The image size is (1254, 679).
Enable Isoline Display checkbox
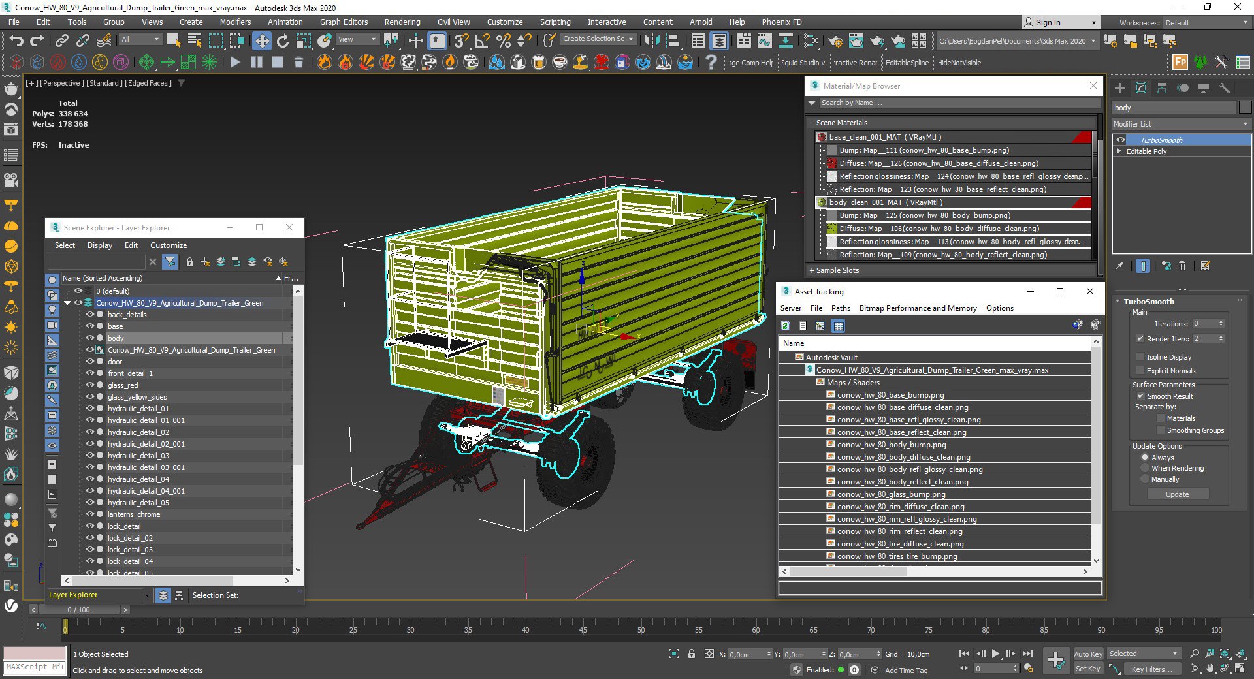(x=1140, y=357)
